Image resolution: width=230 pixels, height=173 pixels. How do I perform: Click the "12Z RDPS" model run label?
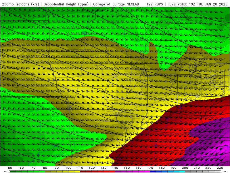pos(155,4)
